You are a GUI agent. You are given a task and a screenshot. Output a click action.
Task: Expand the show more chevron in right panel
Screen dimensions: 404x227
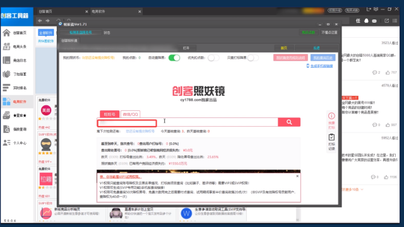362,189
